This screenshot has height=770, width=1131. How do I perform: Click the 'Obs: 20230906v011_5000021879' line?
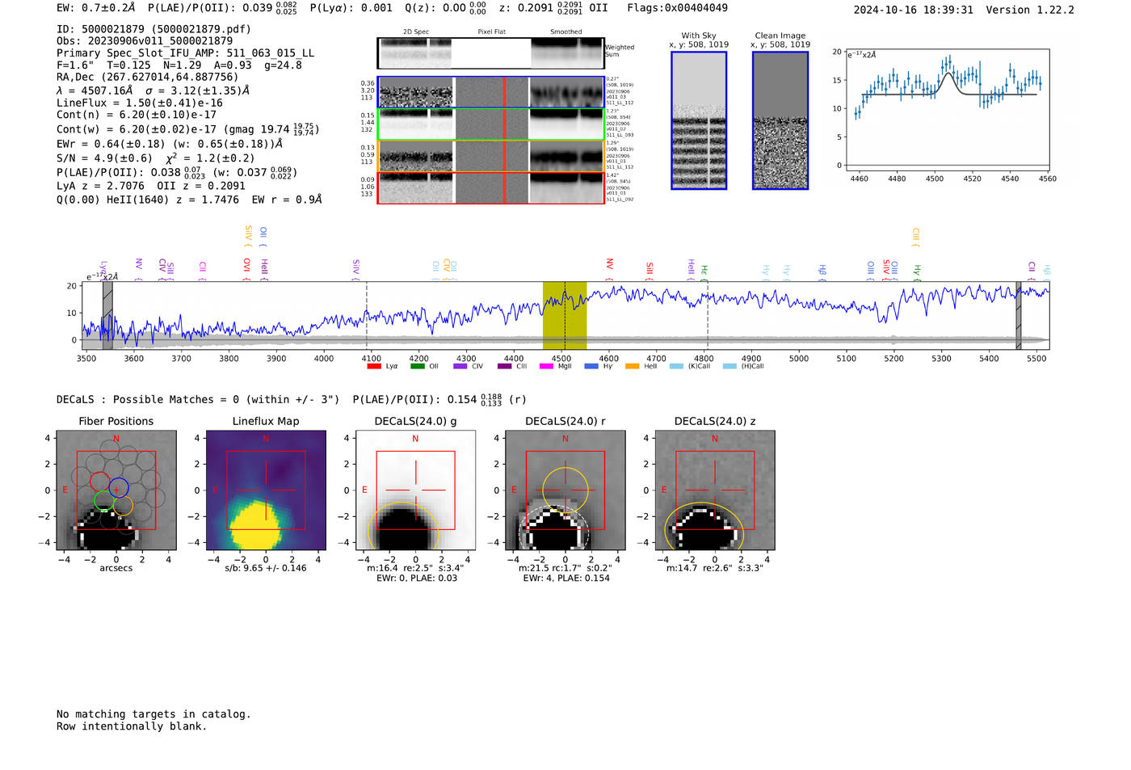[x=145, y=41]
